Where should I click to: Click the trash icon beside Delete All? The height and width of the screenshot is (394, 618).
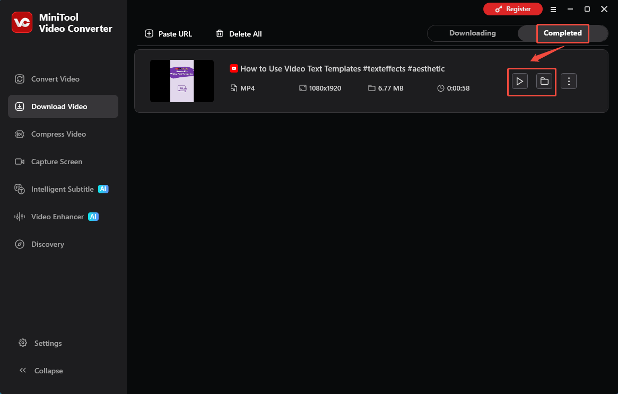pyautogui.click(x=220, y=33)
